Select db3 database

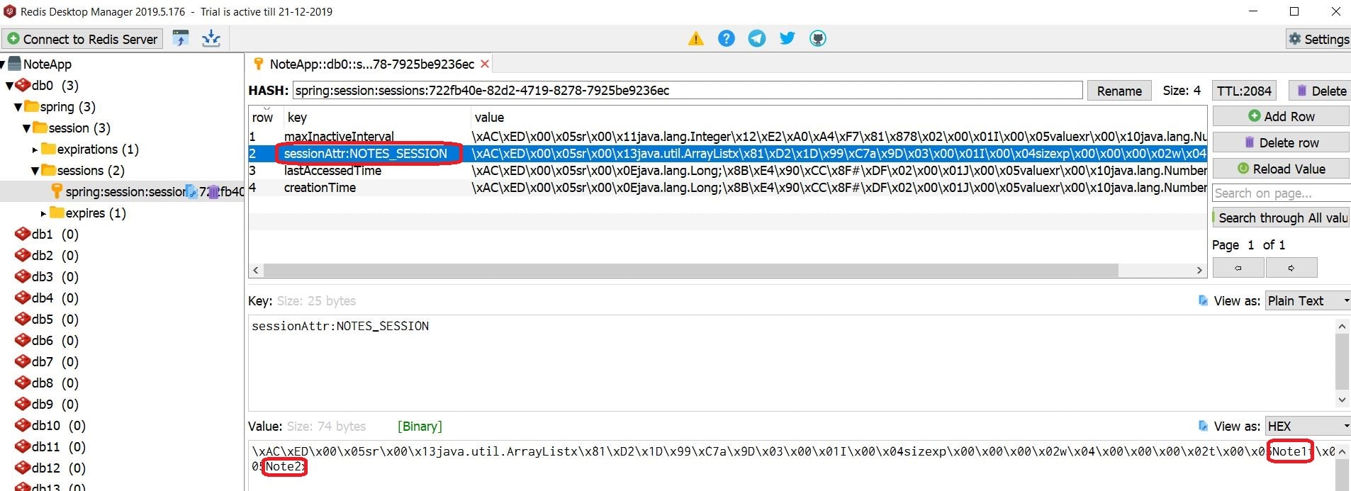pyautogui.click(x=47, y=276)
